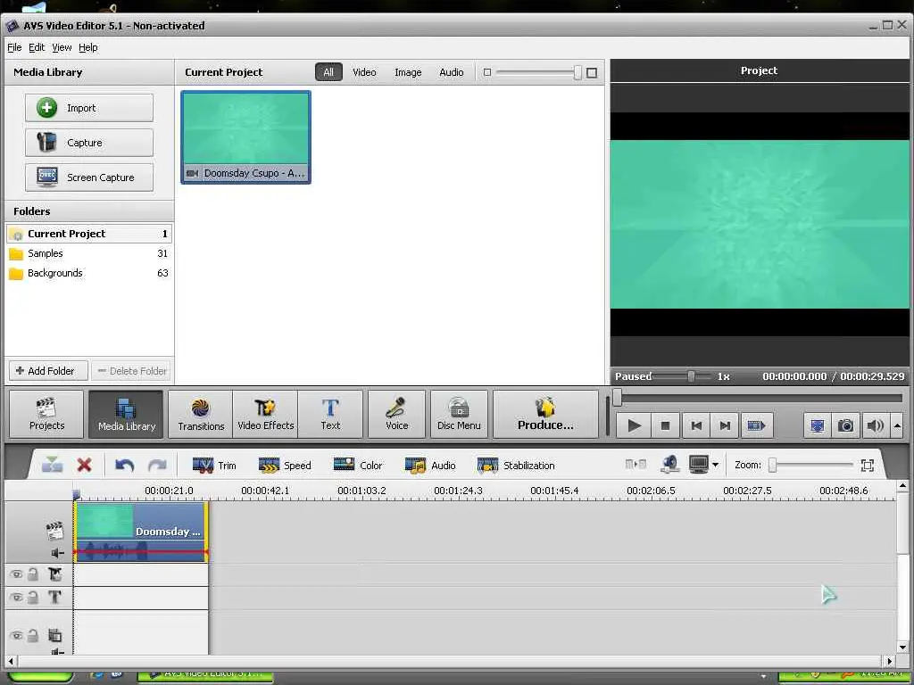
Task: Play the project preview
Action: click(x=635, y=425)
